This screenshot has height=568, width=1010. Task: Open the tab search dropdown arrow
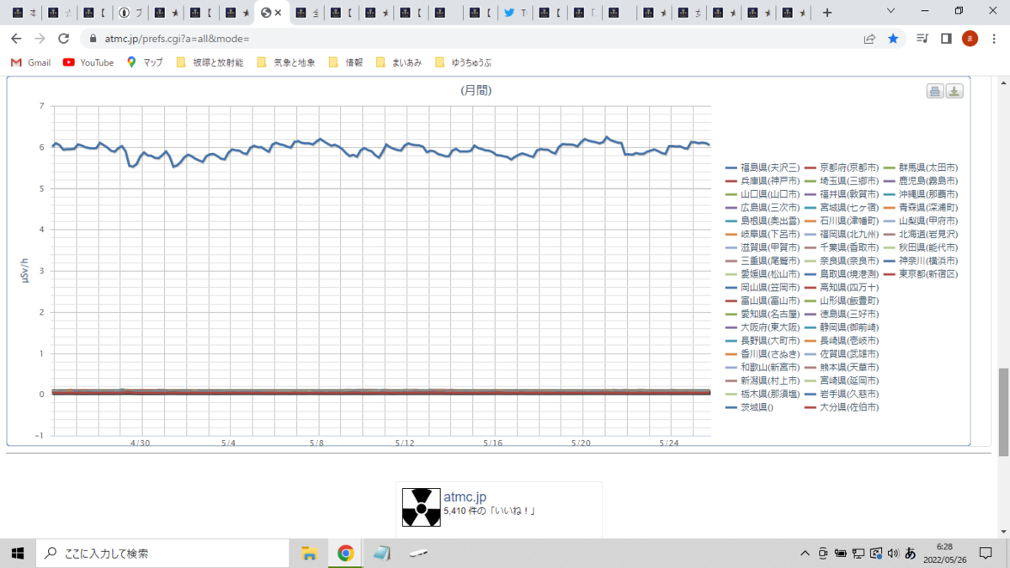[x=891, y=11]
